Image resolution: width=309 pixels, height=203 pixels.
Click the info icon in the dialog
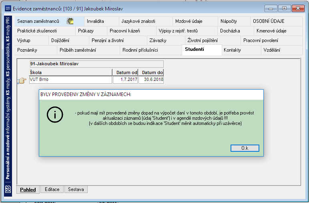point(55,115)
